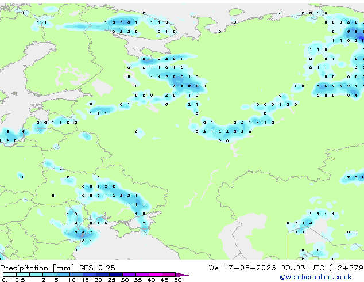This screenshot has width=364, height=282.
Task: Click the '0.5' legend scale label
Action: 20,280
